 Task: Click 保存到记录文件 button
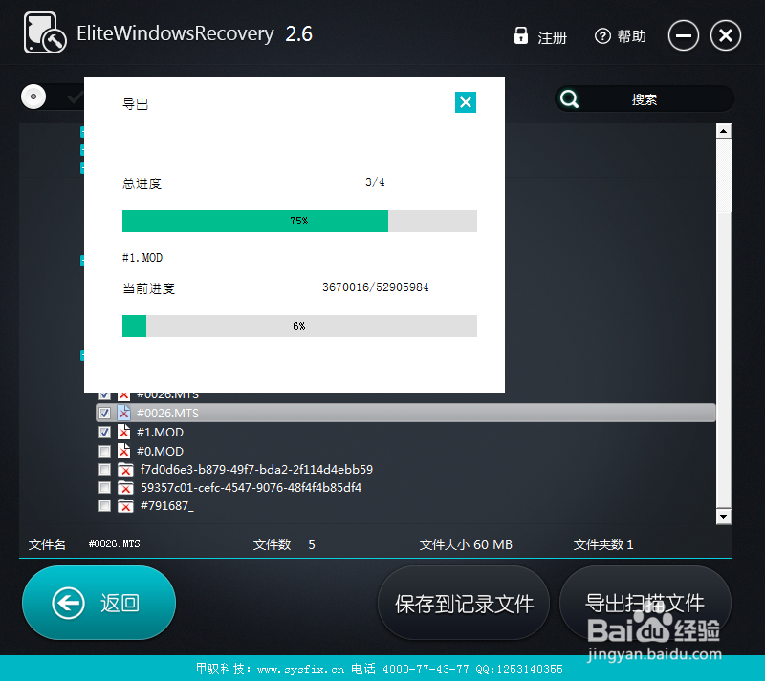pos(464,603)
